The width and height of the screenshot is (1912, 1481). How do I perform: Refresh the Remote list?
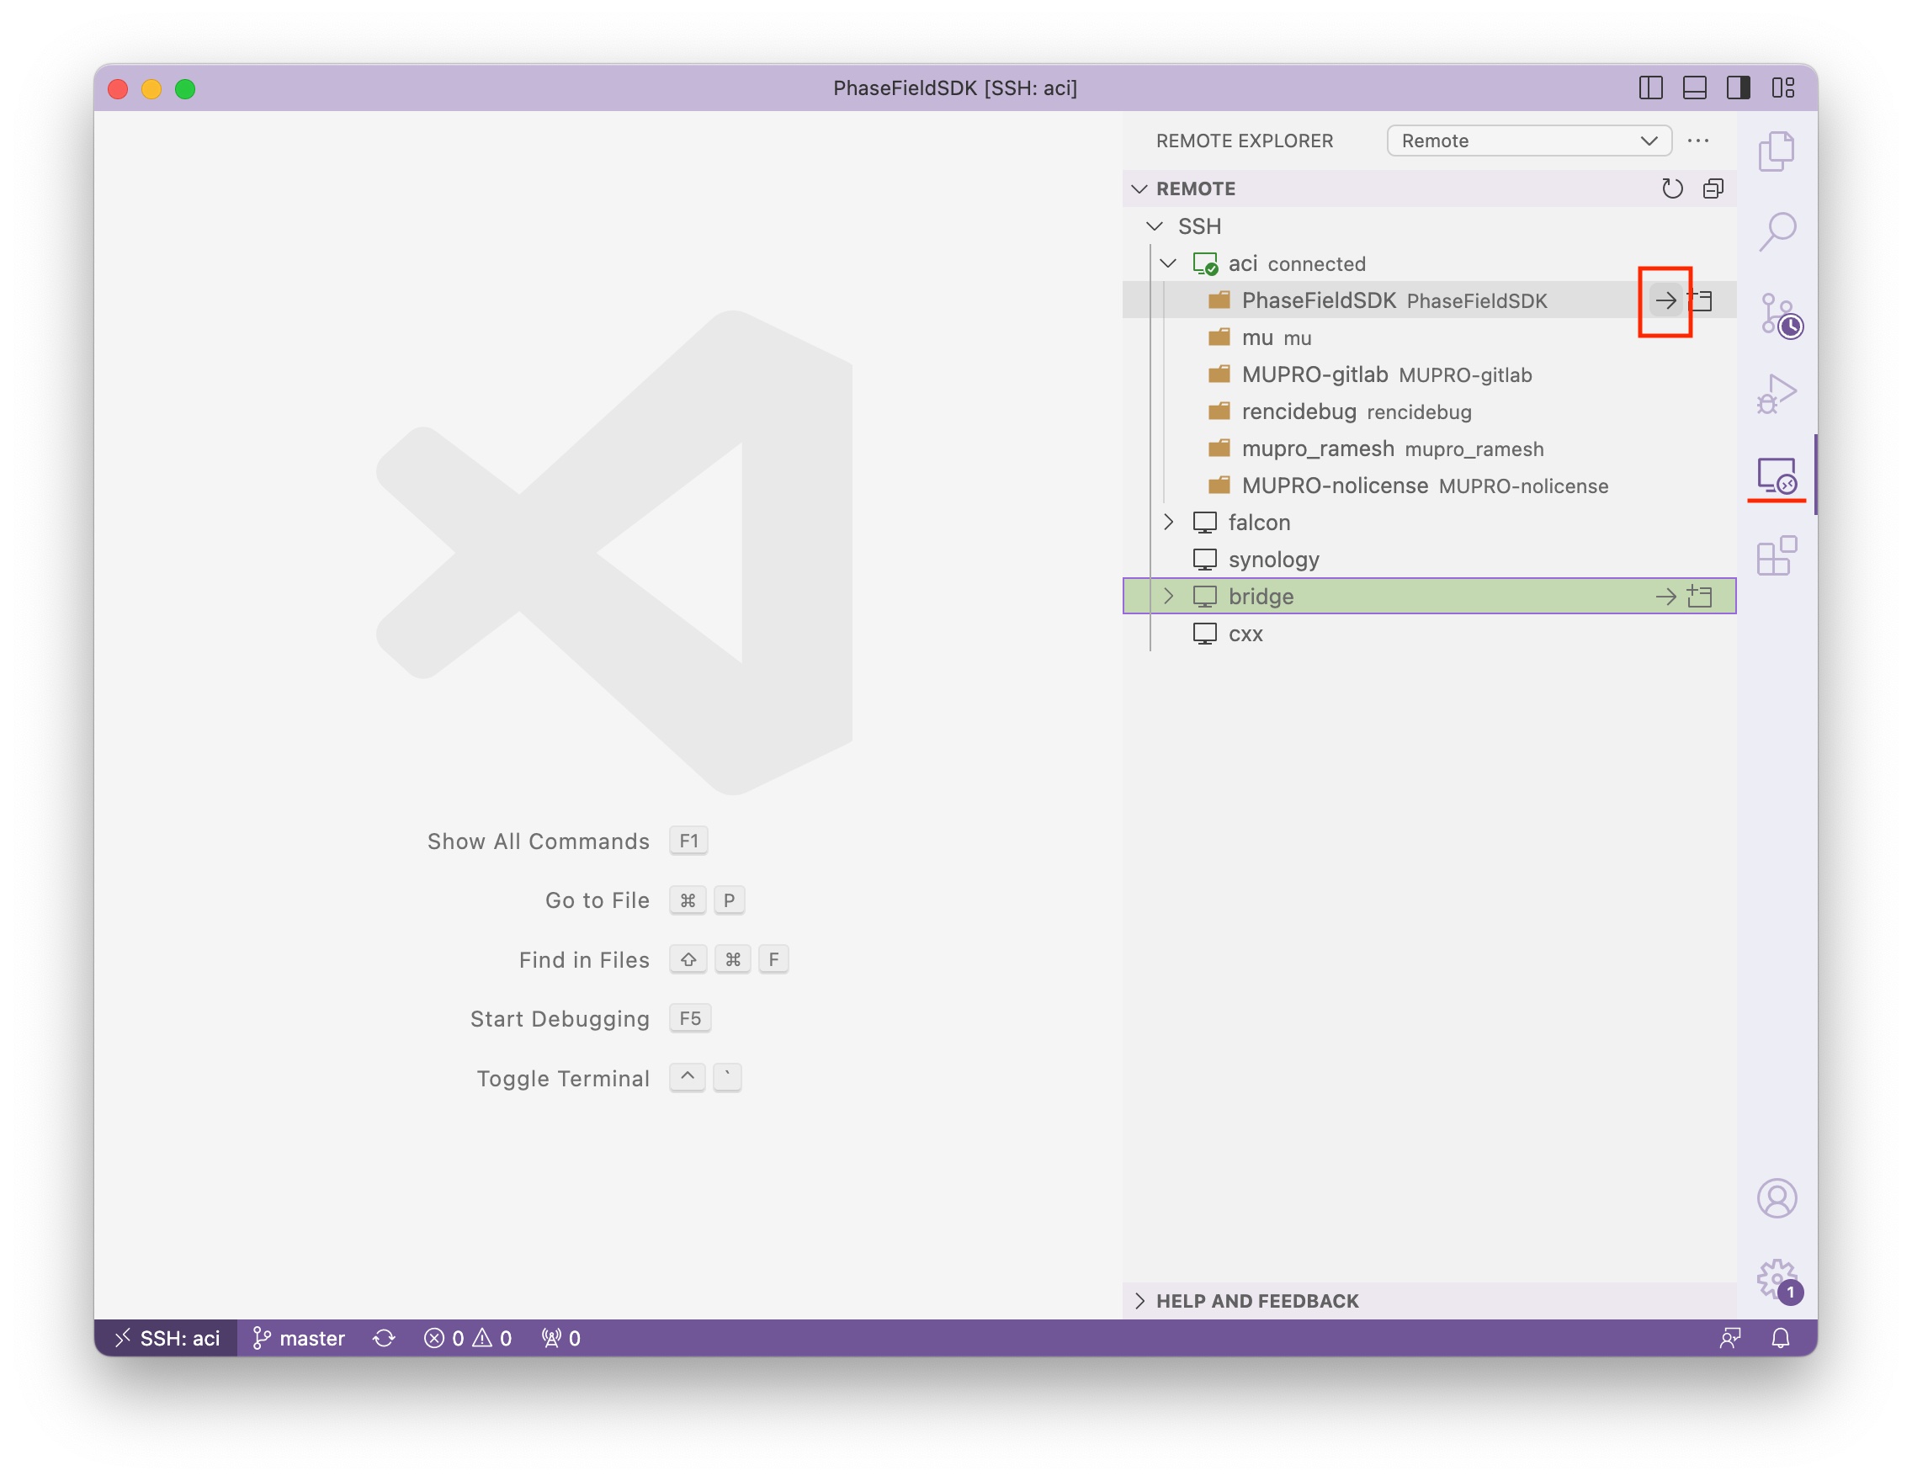(x=1671, y=189)
